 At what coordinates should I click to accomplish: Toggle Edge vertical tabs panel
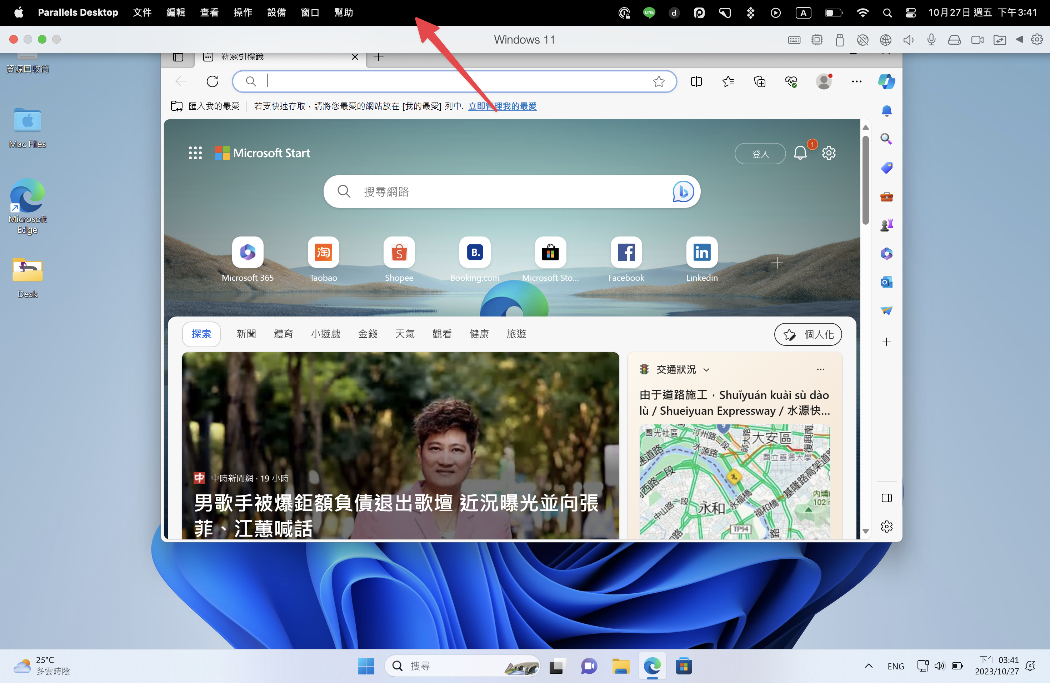coord(178,57)
